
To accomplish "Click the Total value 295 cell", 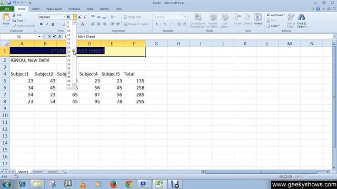I will [x=134, y=101].
